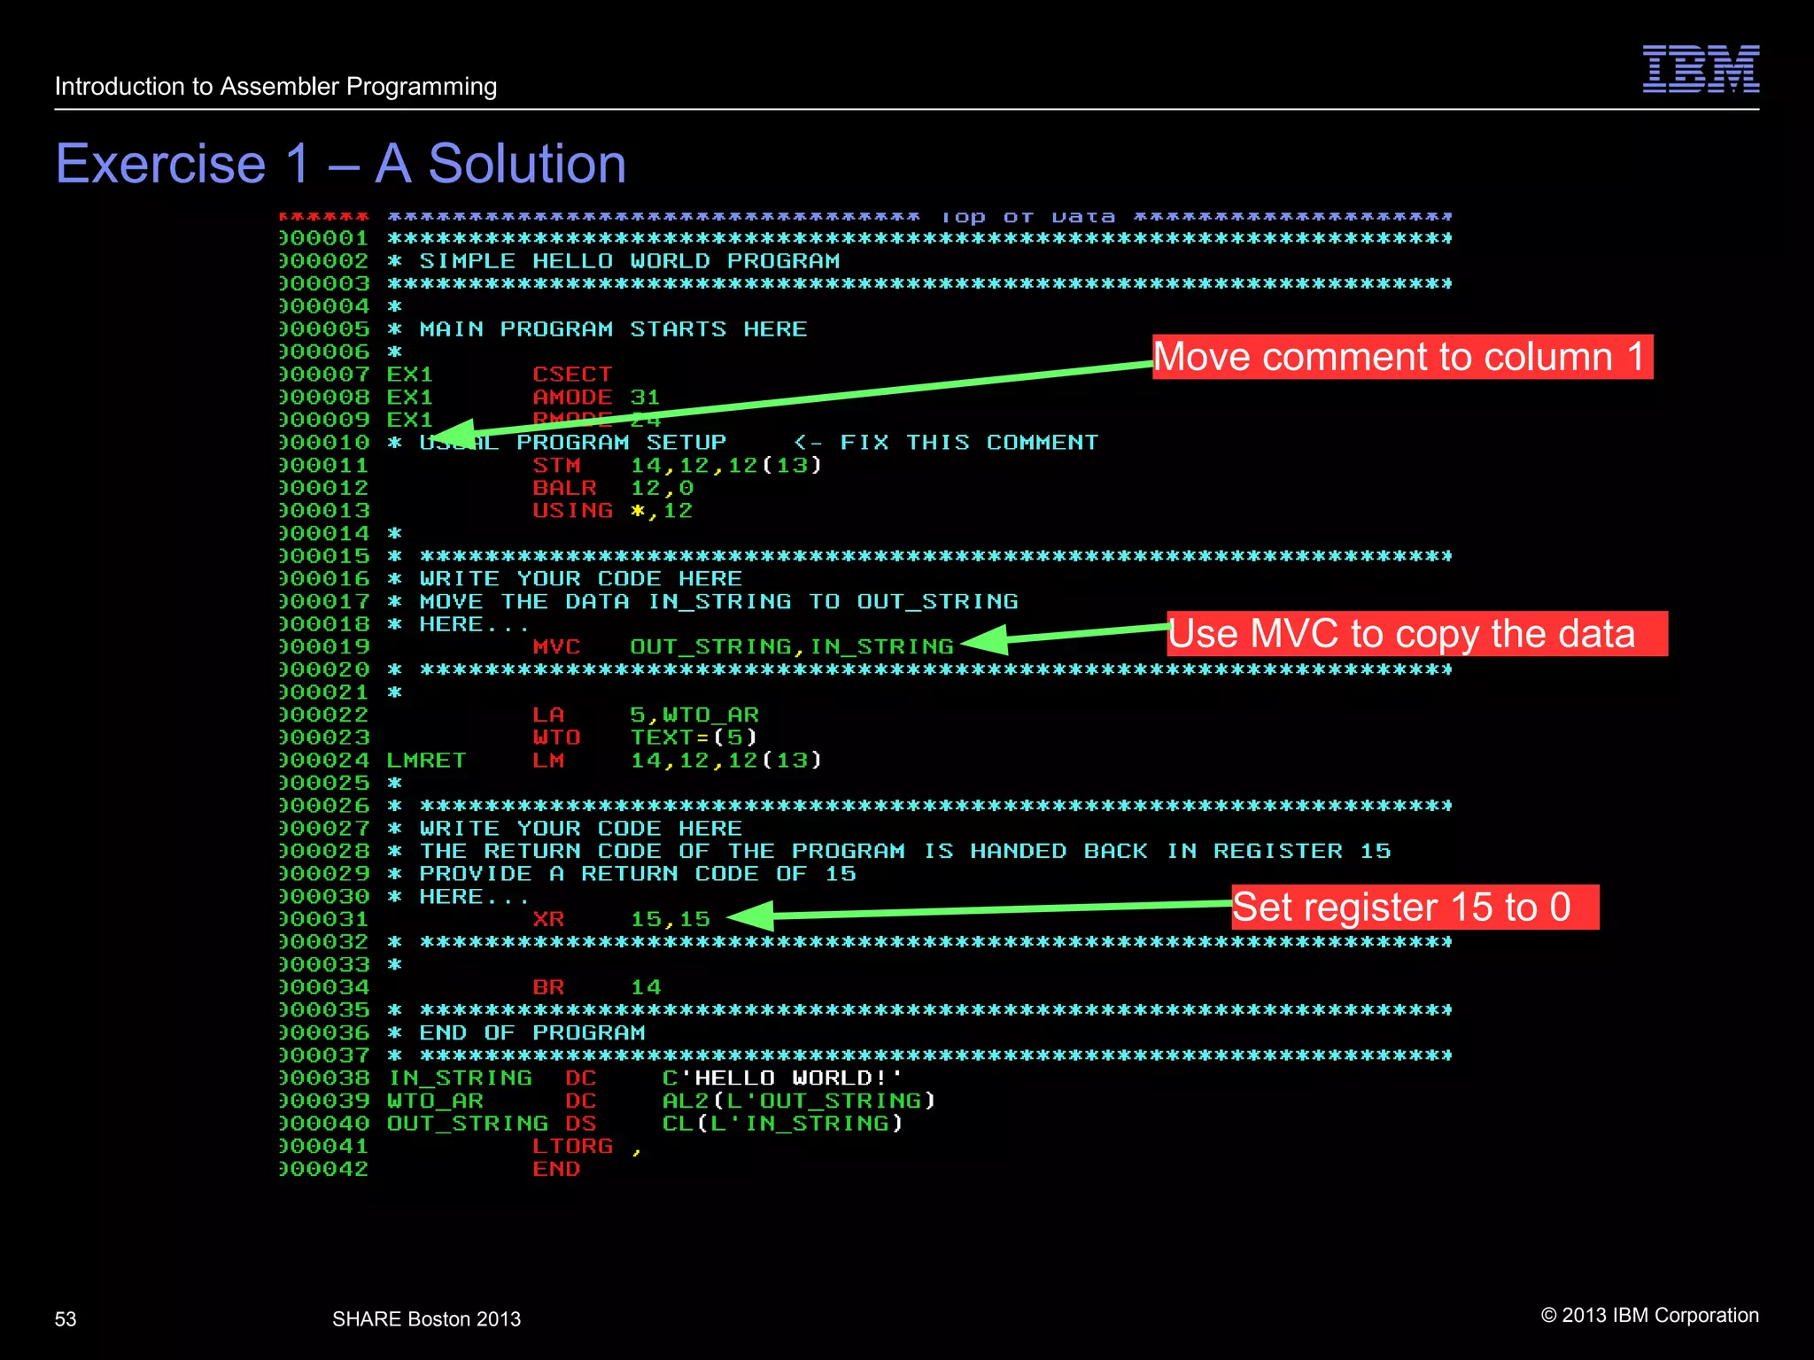Image resolution: width=1814 pixels, height=1360 pixels.
Task: Click 'PROVIDE A RETURN CODE OF 15'
Action: [638, 874]
